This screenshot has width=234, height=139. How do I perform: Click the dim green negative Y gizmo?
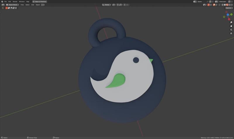click(x=224, y=17)
